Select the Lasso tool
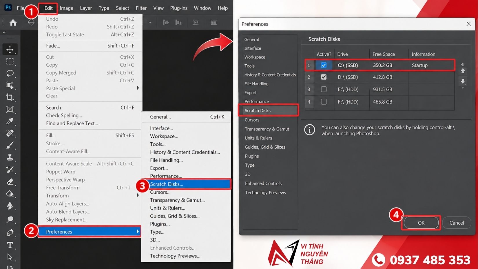The width and height of the screenshot is (478, 269). click(x=10, y=73)
